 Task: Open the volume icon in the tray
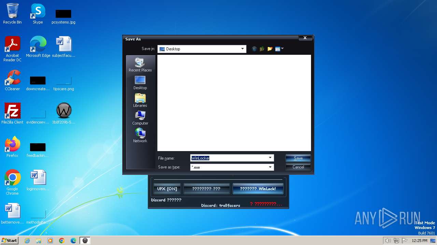[388, 241]
